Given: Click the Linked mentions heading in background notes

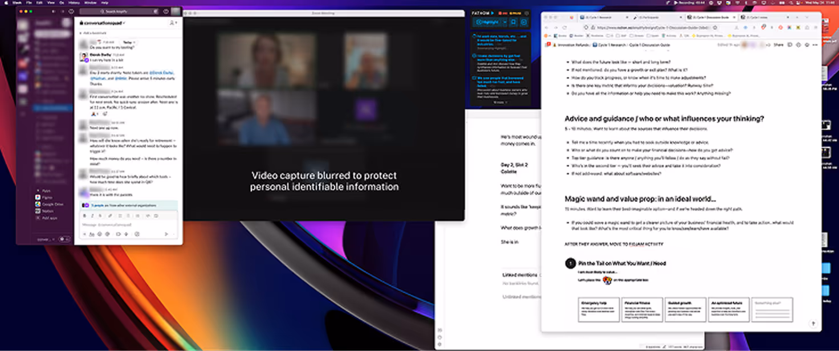Looking at the screenshot, I should [520, 275].
